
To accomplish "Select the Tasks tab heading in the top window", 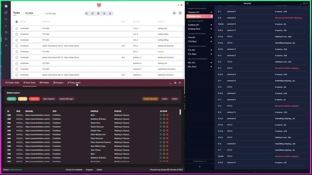I will [16, 13].
